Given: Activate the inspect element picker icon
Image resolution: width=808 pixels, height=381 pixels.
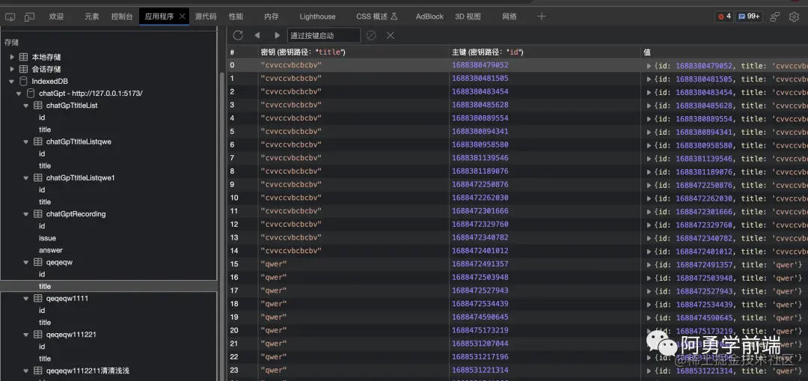Looking at the screenshot, I should (x=10, y=17).
